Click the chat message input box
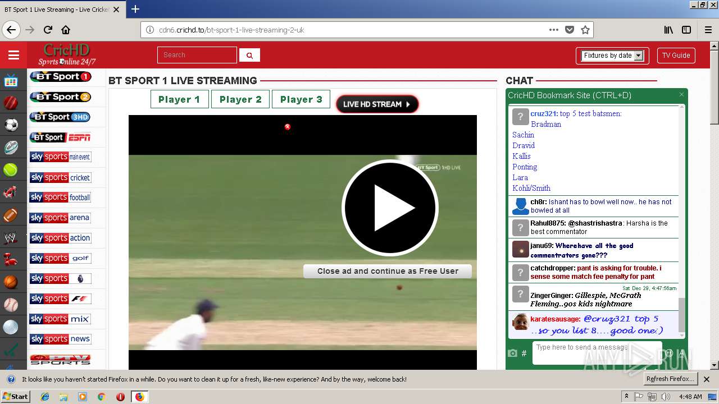Viewport: 719px width, 404px height. [x=597, y=353]
